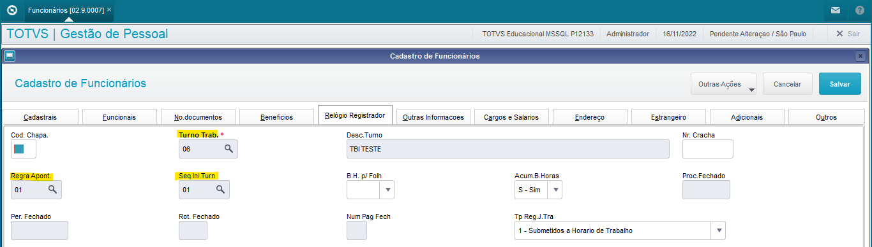Click the Cancelar button
The width and height of the screenshot is (872, 247).
click(787, 84)
